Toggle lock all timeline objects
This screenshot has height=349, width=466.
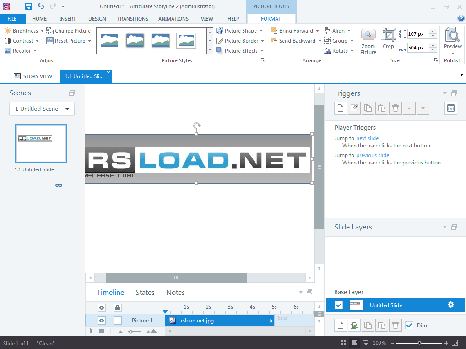[x=118, y=308]
